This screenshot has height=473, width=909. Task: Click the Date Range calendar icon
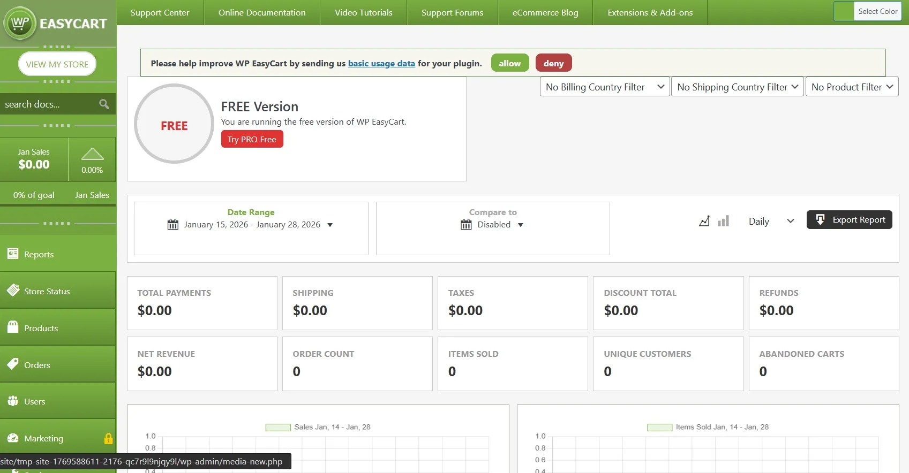[173, 224]
